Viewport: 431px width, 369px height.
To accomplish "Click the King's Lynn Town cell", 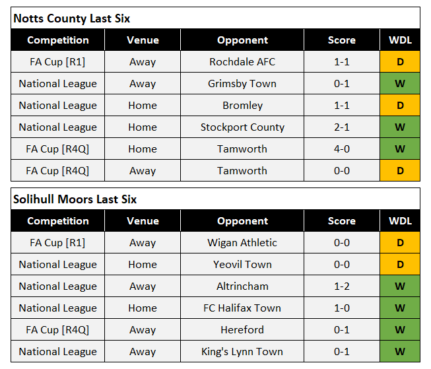I will point(242,352).
